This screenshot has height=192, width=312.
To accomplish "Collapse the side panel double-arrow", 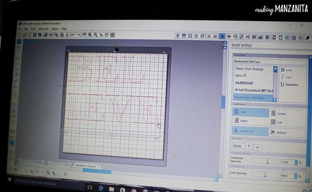I will point(225,42).
